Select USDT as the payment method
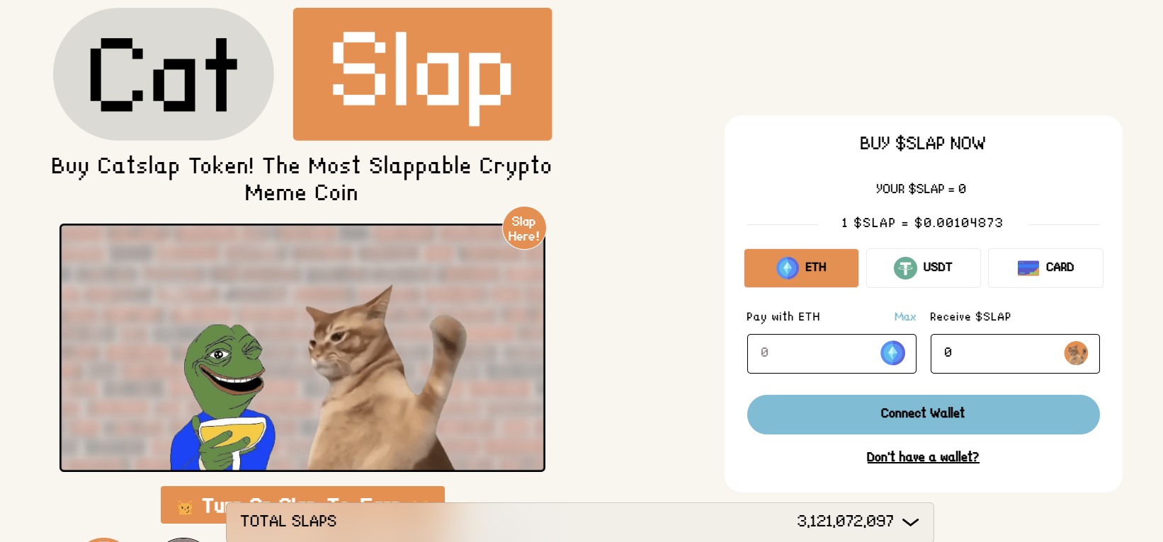 [924, 267]
